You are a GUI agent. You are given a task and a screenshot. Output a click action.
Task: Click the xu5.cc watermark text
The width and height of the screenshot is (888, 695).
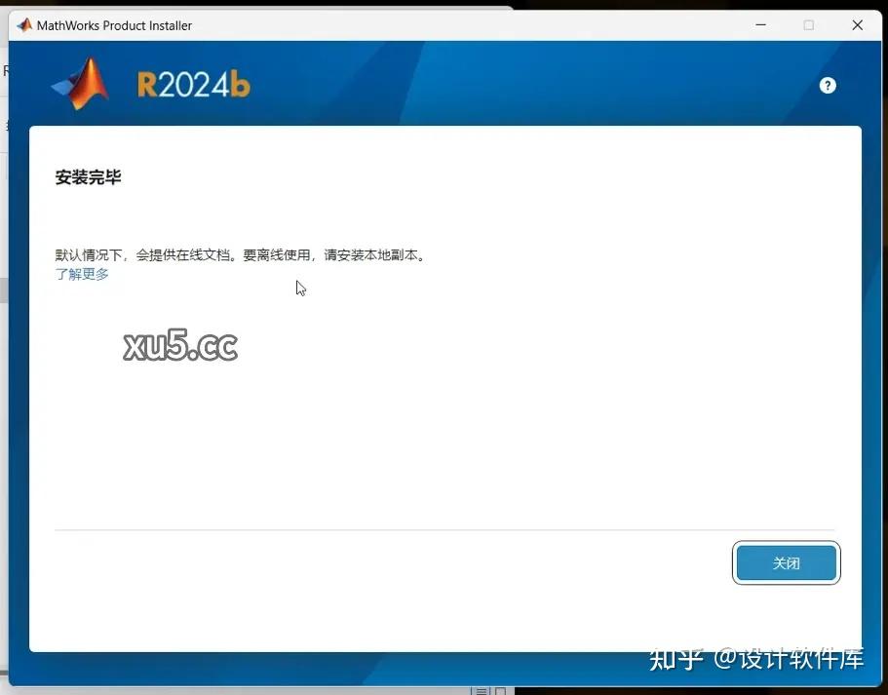click(180, 345)
